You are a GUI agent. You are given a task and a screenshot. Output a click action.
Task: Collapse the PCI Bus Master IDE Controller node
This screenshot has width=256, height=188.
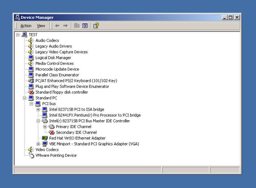tap(38, 121)
